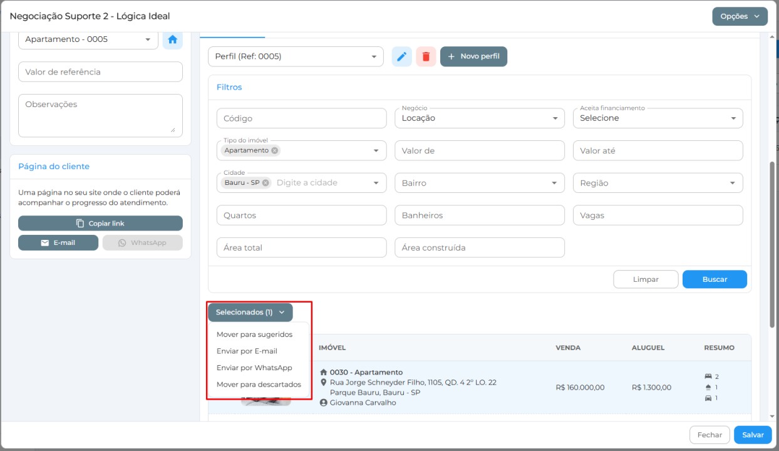Screen dimensions: 779x451
Task: Clear filters with the Limpar button
Action: coord(646,279)
